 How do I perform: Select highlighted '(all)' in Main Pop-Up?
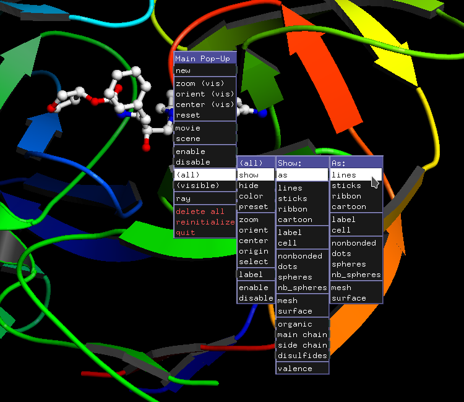205,175
